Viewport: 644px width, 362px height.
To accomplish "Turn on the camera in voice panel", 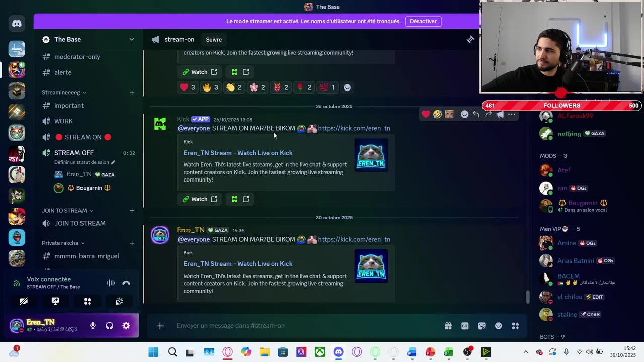I will 24,301.
